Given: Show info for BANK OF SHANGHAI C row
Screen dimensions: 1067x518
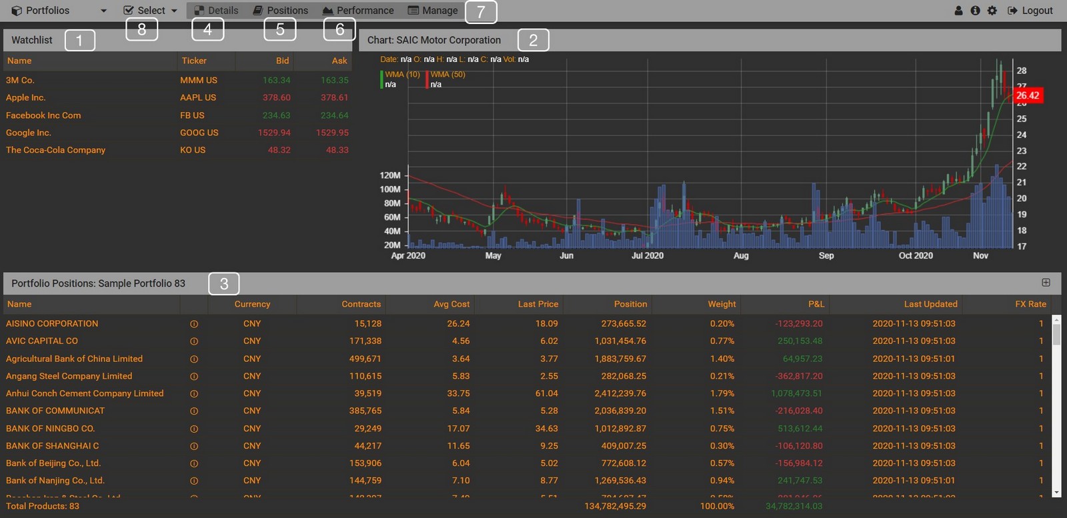Looking at the screenshot, I should pyautogui.click(x=194, y=446).
